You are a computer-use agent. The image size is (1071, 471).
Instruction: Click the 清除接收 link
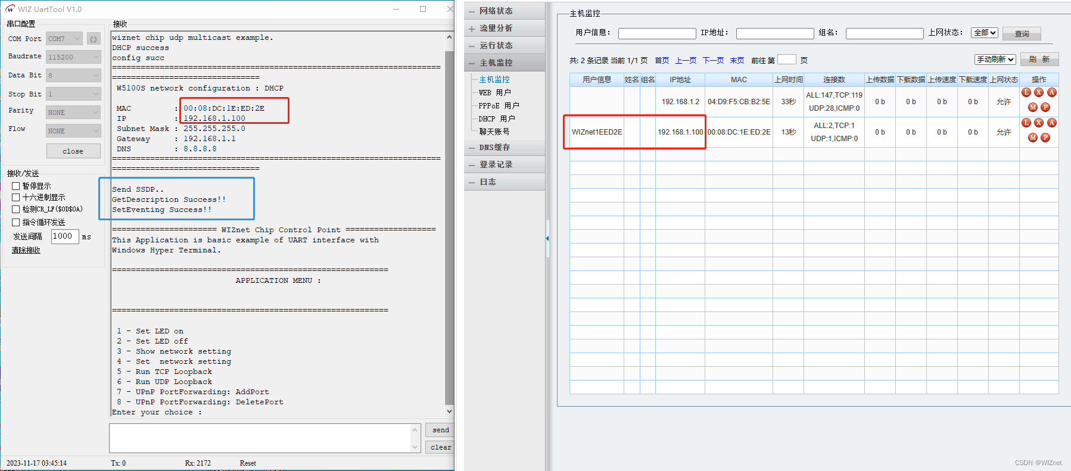(x=26, y=250)
